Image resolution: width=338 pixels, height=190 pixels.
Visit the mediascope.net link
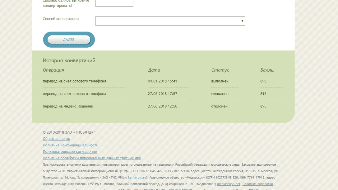tap(229, 184)
